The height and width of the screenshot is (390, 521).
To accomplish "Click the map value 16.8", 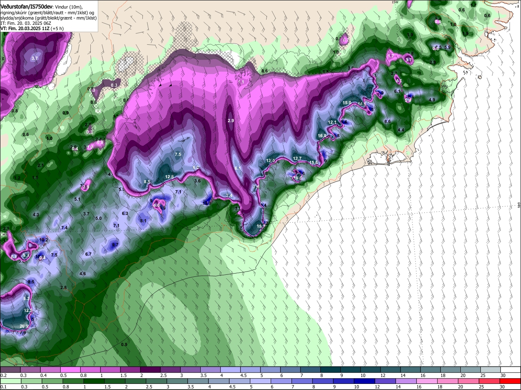I will (322, 136).
